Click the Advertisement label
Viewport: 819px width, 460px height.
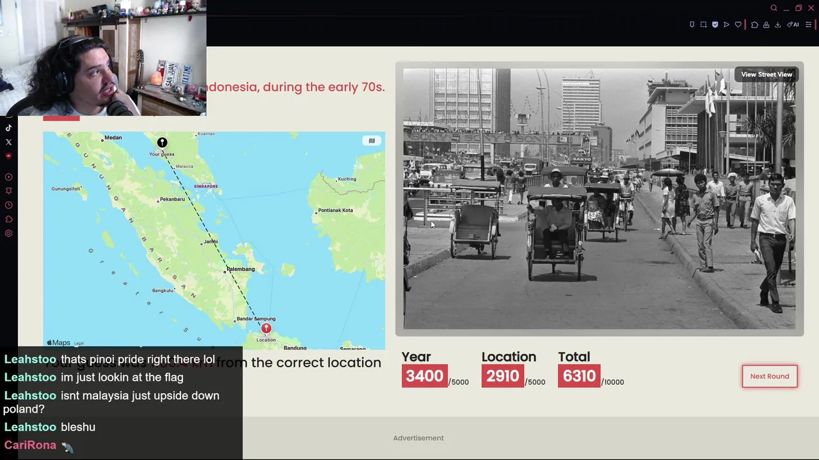[418, 438]
